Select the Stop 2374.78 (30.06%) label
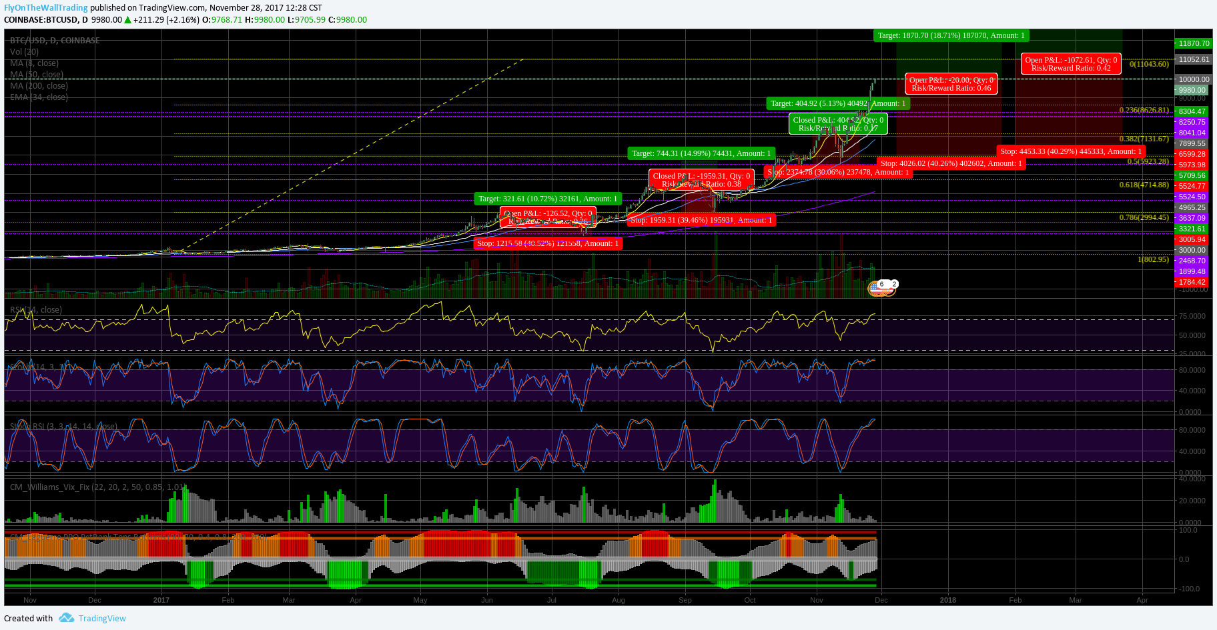Image resolution: width=1217 pixels, height=630 pixels. pyautogui.click(x=838, y=172)
